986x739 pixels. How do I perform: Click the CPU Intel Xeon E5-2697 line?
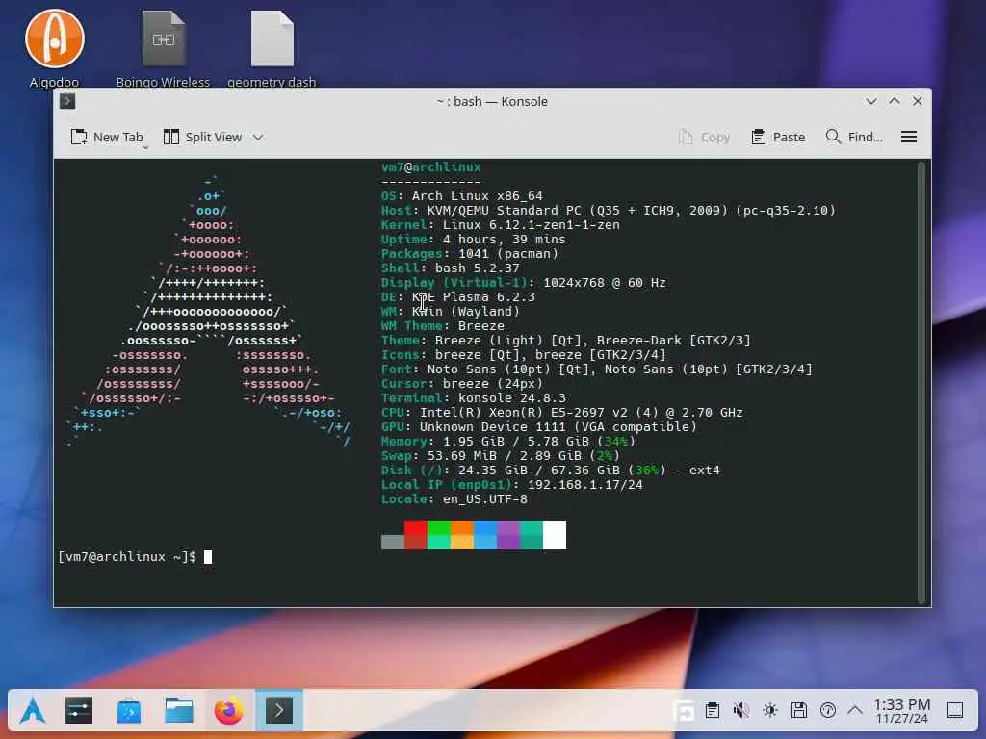tap(562, 413)
